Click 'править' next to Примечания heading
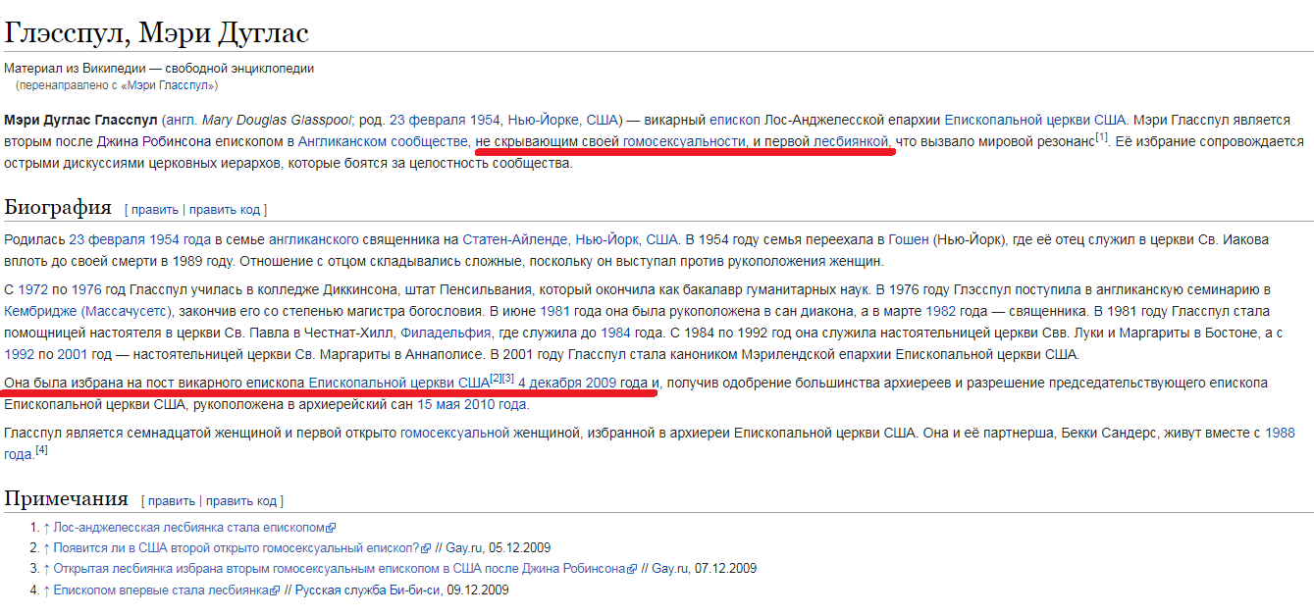Screen dimensions: 1314x616 (172, 501)
